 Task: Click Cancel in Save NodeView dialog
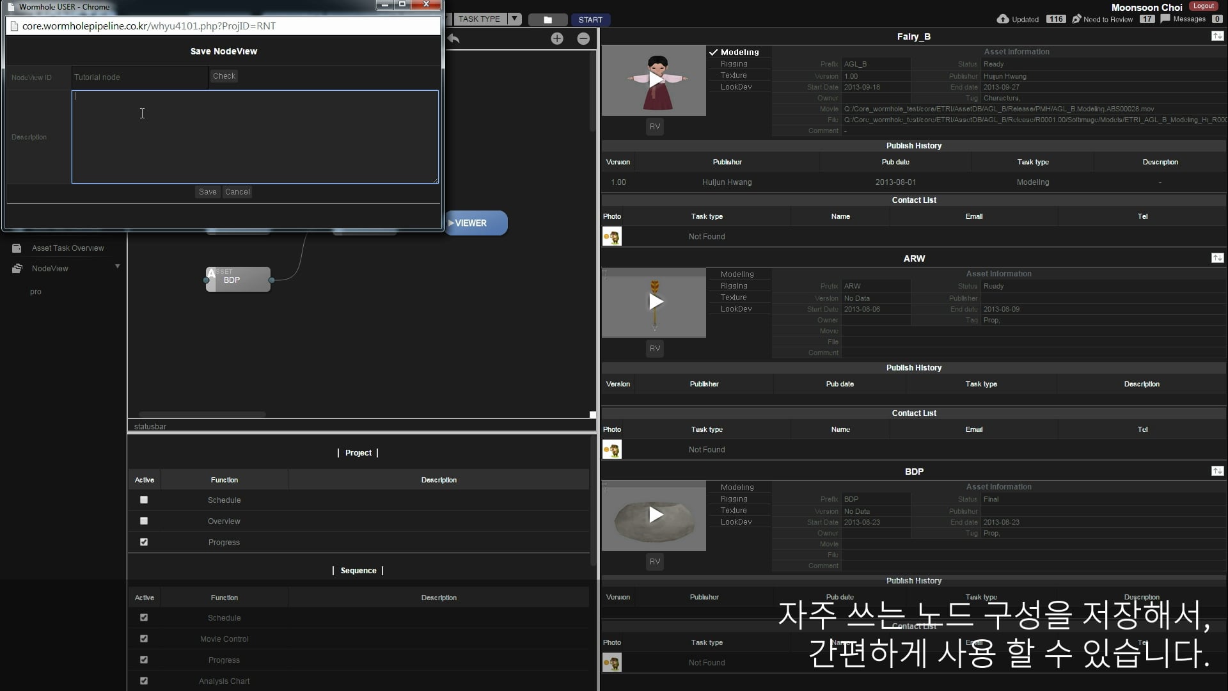tap(237, 192)
